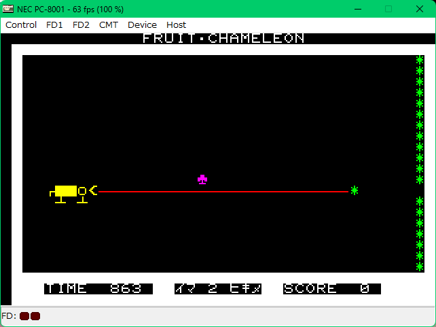Viewport: 436px width, 327px height.
Task: Click the yellow chameleon sprite
Action: click(73, 194)
